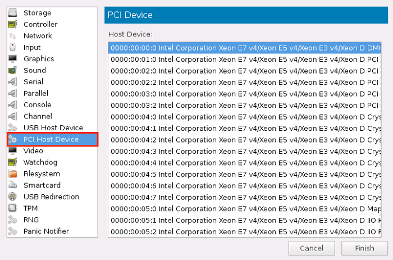Image resolution: width=393 pixels, height=260 pixels.
Task: Switch to Graphics hardware type
Action: (39, 59)
